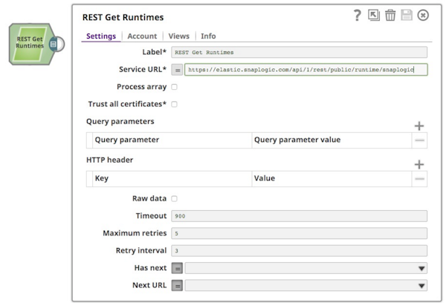Add an HTTP header row with plus
Viewport: 446px width, 303px height.
pyautogui.click(x=419, y=165)
